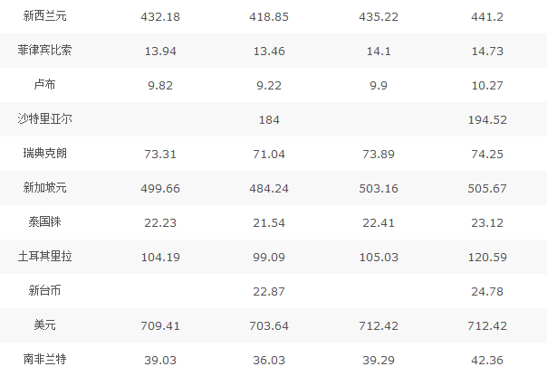Select the 42.36 value for 南非兰特

coord(489,360)
